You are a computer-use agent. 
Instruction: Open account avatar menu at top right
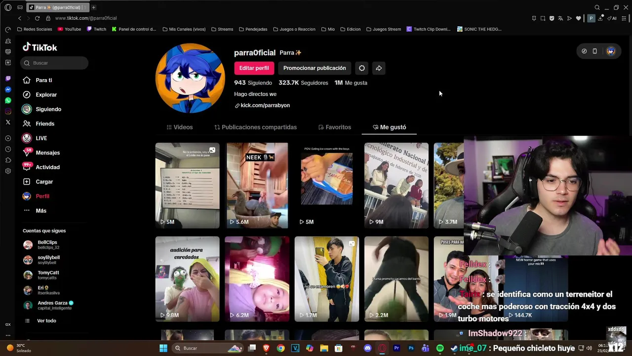coord(611,51)
